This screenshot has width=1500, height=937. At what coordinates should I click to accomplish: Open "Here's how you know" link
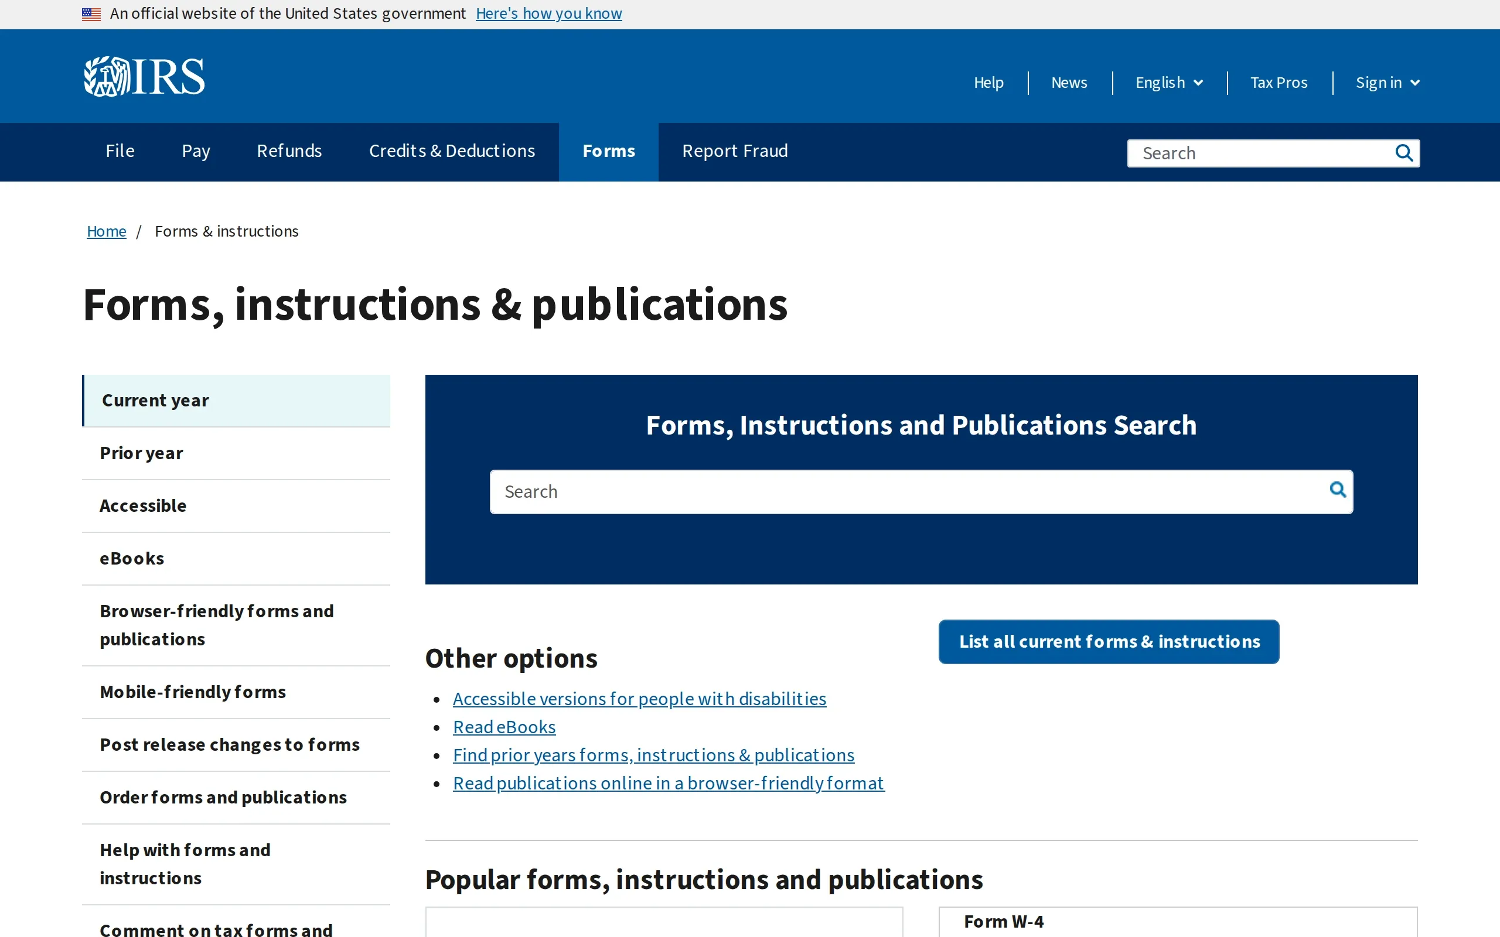[x=548, y=13]
